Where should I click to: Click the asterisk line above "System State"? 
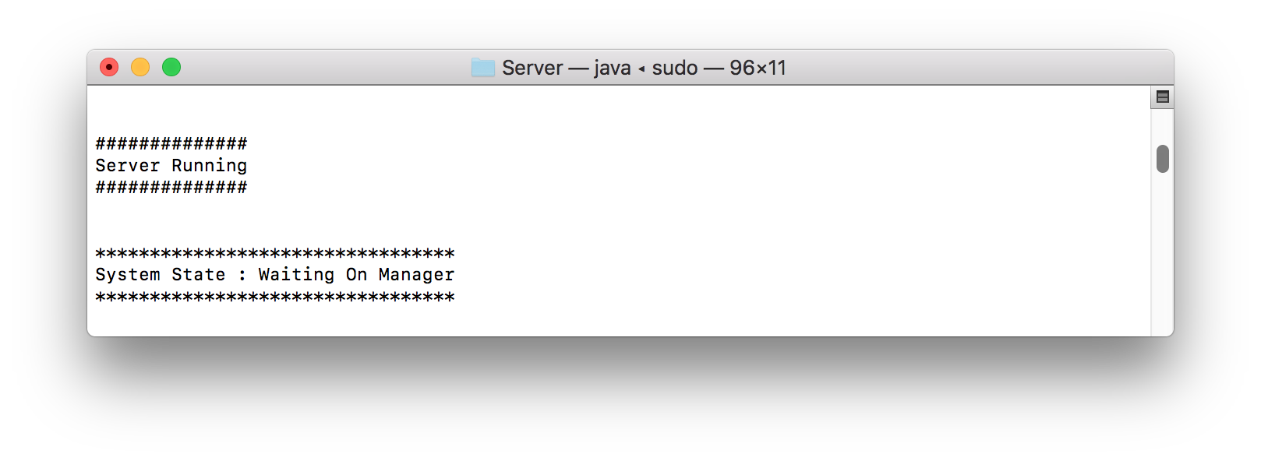pyautogui.click(x=275, y=253)
